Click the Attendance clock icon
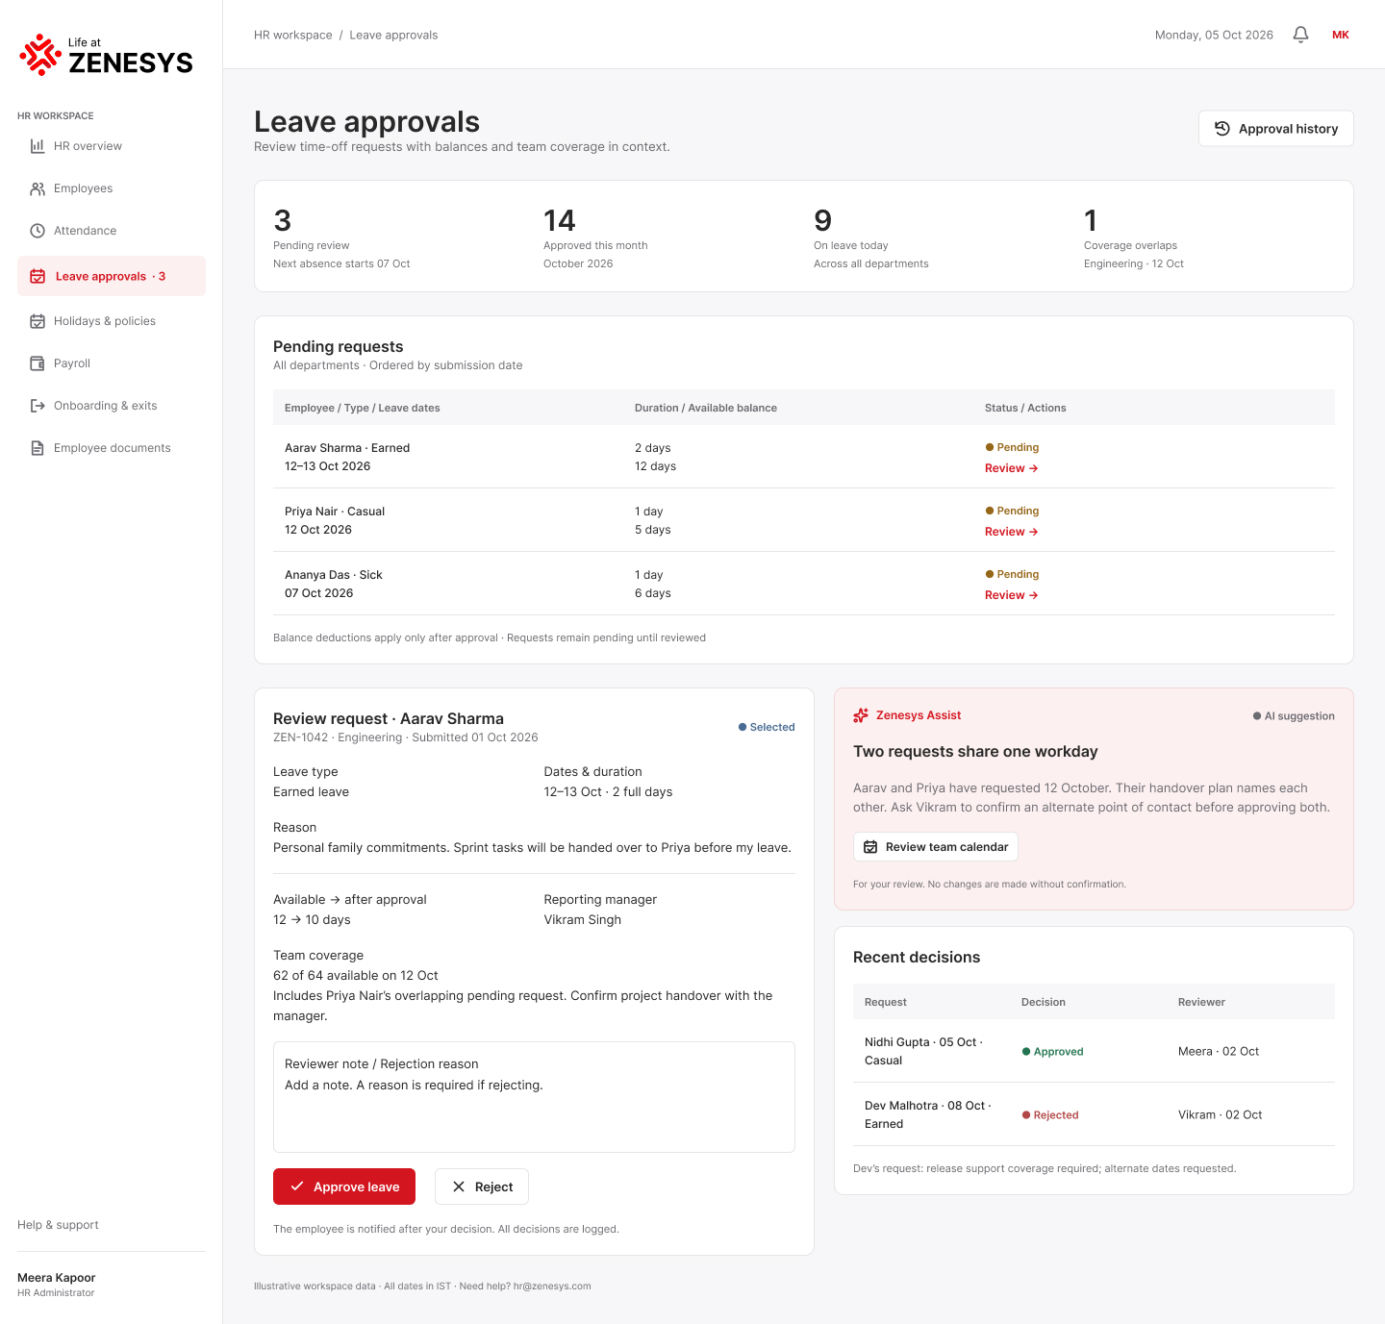 pos(38,231)
